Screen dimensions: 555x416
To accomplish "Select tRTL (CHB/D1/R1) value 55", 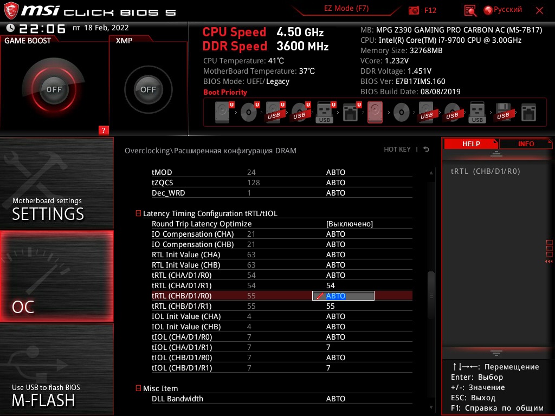I will (330, 306).
